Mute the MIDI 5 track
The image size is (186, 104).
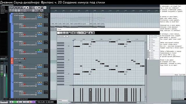pyautogui.click(x=15, y=65)
